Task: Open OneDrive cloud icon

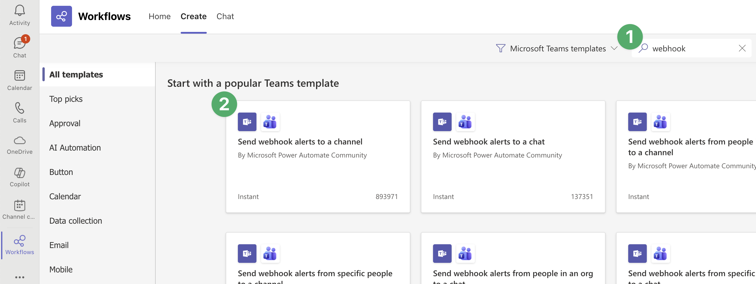Action: [x=19, y=145]
